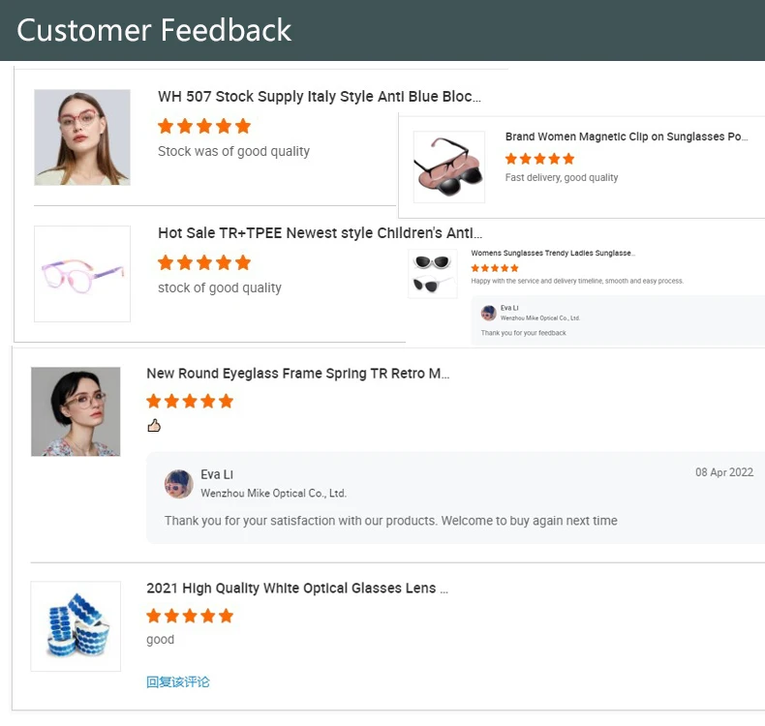Open Brand Women Magnetic Clip Sunglasses title
Viewport: 765px width, 726px height.
626,136
